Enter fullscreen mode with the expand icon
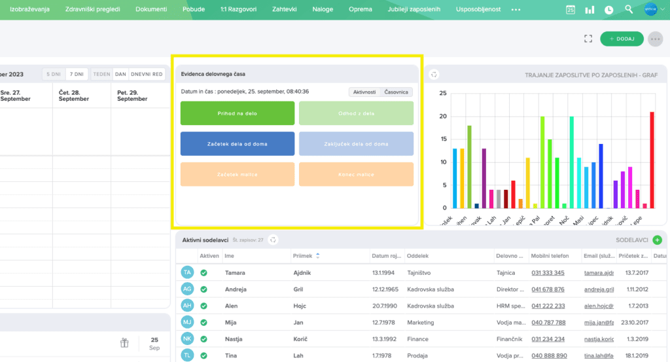The width and height of the screenshot is (670, 362). 588,39
